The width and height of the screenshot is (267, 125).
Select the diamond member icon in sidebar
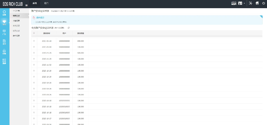click(x=4, y=22)
